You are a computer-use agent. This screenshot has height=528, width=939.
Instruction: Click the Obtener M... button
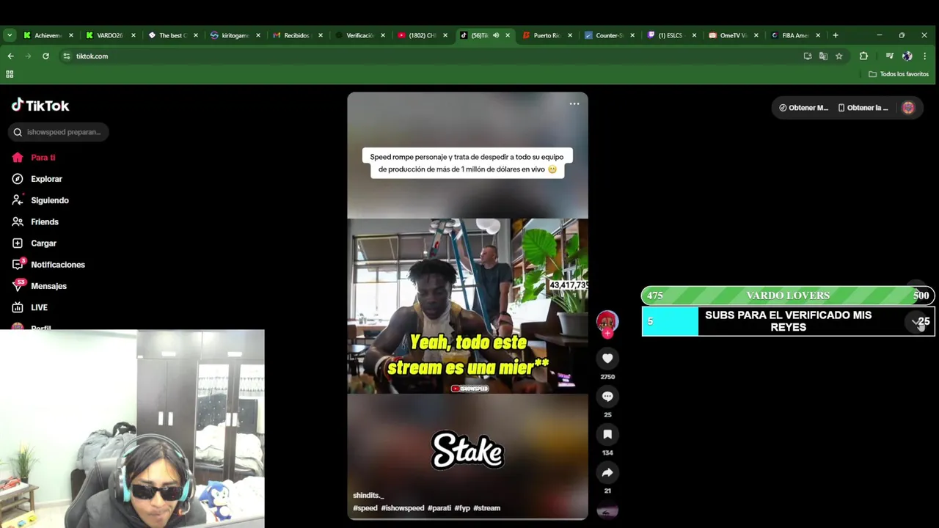tap(803, 108)
